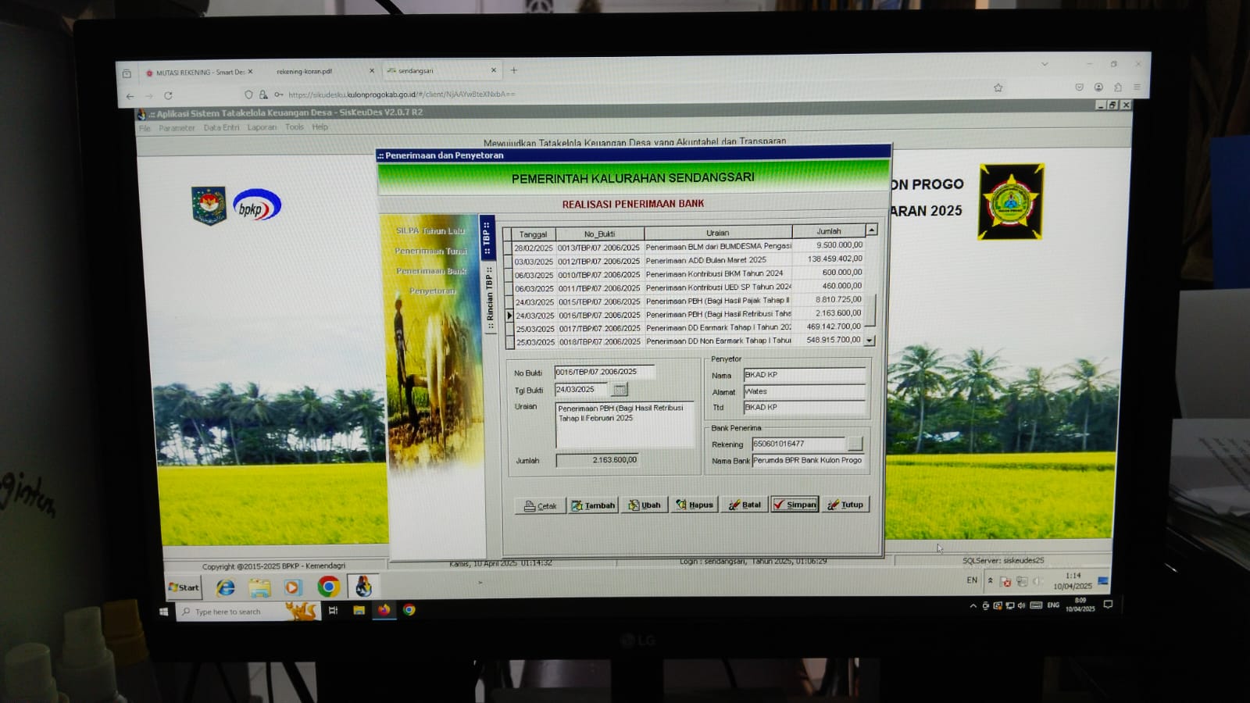Open File Explorer on remote taskbar
The height and width of the screenshot is (703, 1250).
pos(260,587)
